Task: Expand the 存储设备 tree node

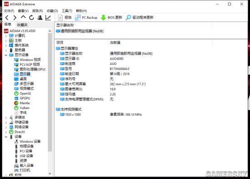Action: click(6, 123)
